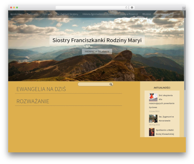Open the Młodzież menu item
The image size is (194, 164).
[x=147, y=14]
